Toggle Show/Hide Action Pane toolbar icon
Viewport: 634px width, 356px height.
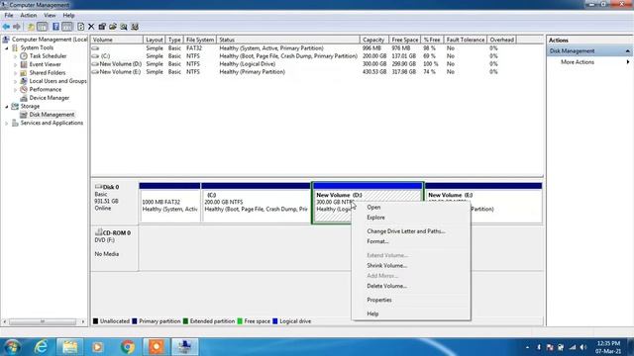coord(67,27)
